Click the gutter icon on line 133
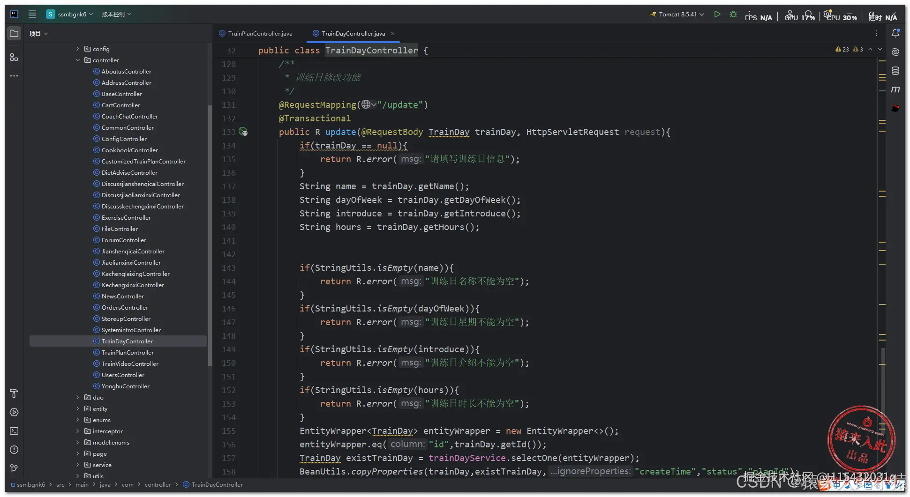 coord(243,132)
